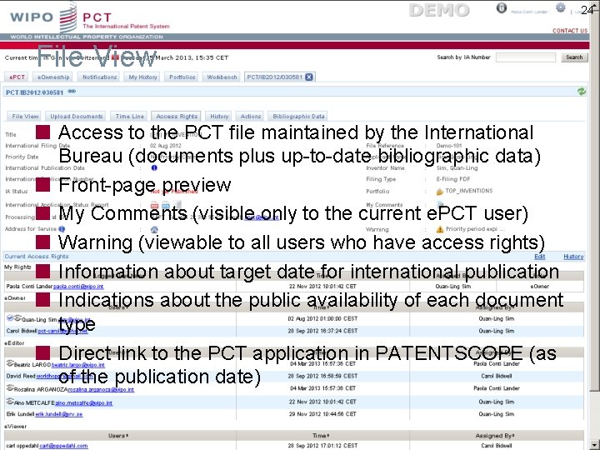Click the yellow warning triangle icon

(440, 229)
